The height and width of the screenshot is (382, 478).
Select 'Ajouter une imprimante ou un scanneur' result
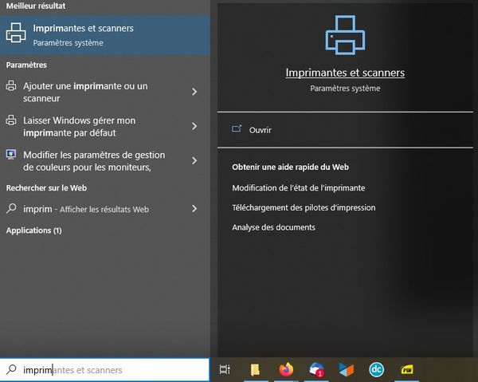pyautogui.click(x=105, y=93)
